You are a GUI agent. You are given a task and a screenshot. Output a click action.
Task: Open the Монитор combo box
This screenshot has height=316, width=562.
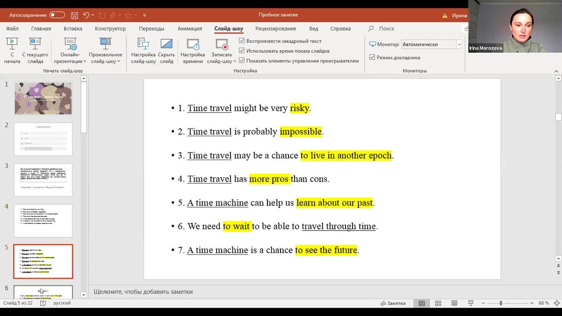tap(432, 44)
